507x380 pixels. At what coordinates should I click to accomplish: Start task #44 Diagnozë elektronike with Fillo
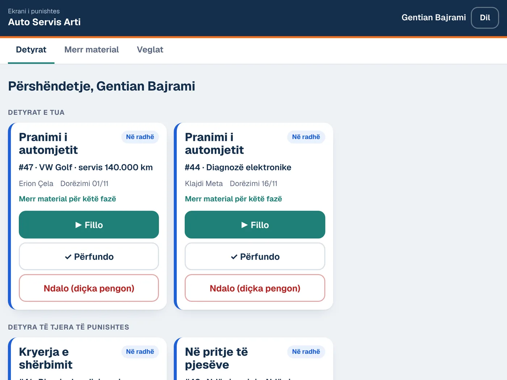click(x=255, y=225)
